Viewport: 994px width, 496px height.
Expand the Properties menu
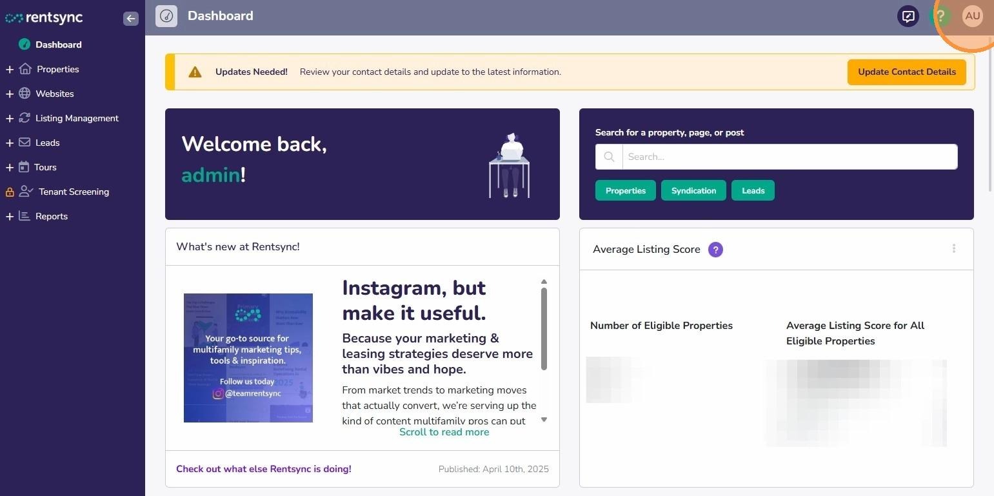pos(10,69)
